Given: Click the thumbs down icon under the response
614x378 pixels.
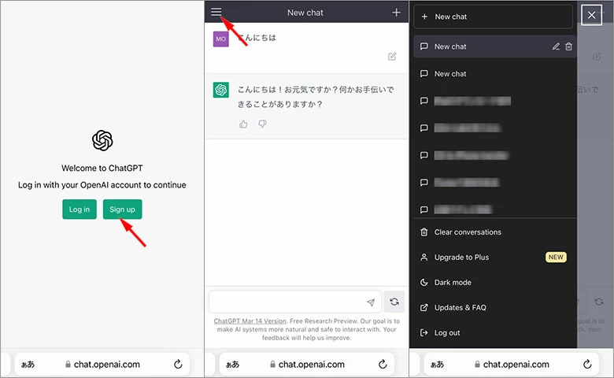Looking at the screenshot, I should click(x=262, y=124).
